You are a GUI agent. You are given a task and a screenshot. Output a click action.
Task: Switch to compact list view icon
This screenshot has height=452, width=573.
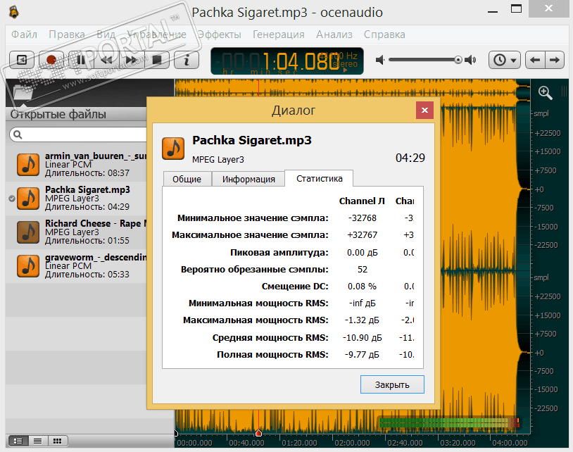coord(37,441)
